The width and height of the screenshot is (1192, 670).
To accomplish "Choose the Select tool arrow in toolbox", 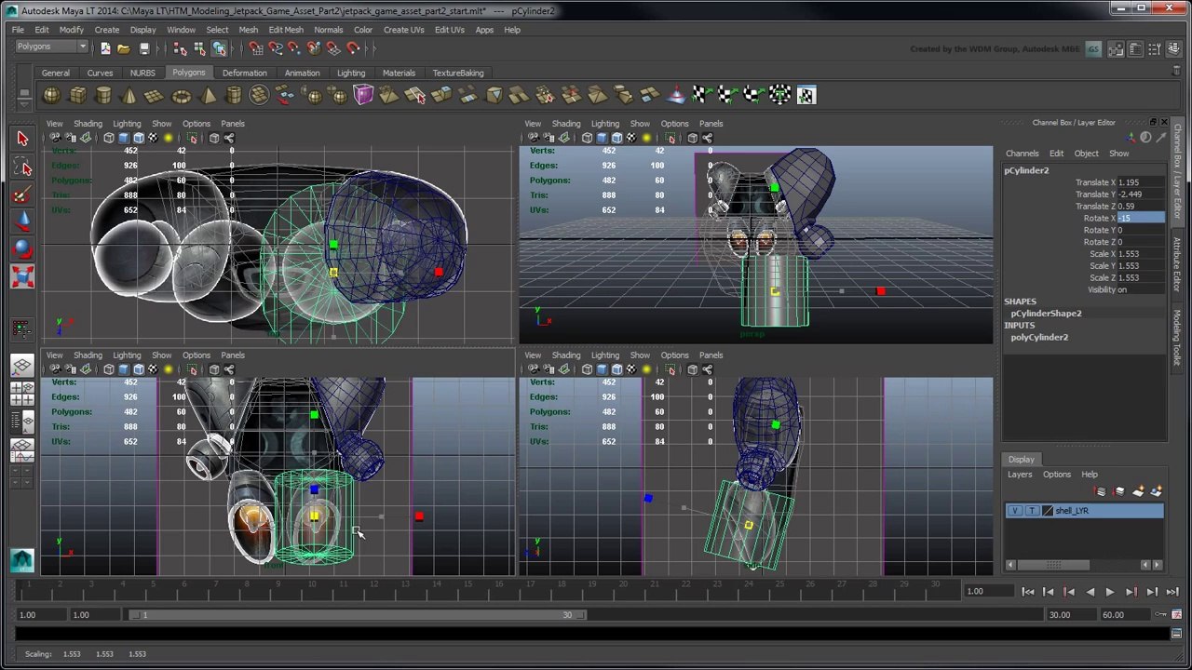I will [x=22, y=139].
